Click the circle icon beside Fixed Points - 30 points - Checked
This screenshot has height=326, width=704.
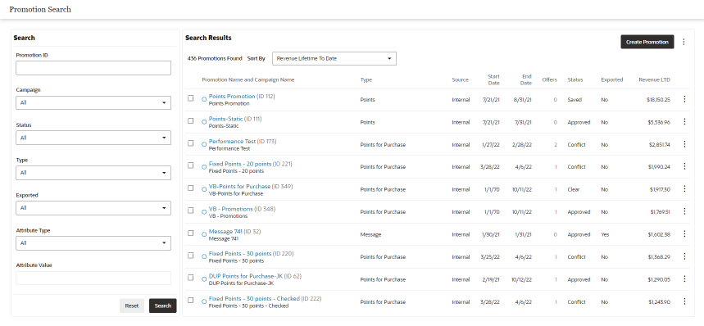[x=204, y=301]
